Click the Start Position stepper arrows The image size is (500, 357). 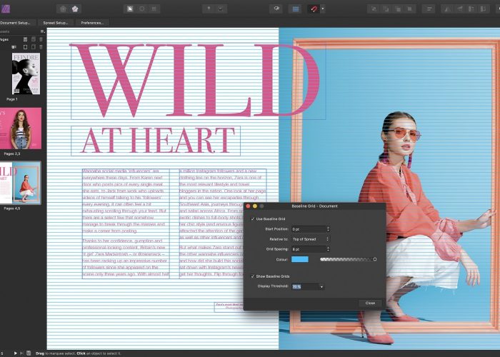click(328, 229)
